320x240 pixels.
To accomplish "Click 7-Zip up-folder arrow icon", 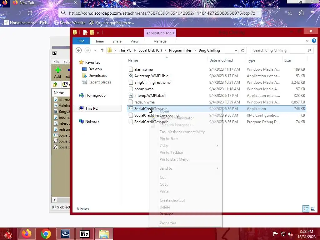I will click(55, 84).
